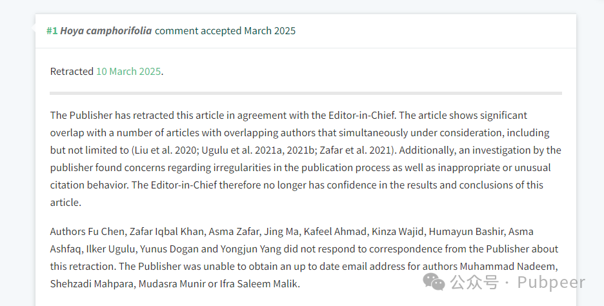Click the 公众号 watermark label
This screenshot has height=306, width=604.
(x=474, y=282)
